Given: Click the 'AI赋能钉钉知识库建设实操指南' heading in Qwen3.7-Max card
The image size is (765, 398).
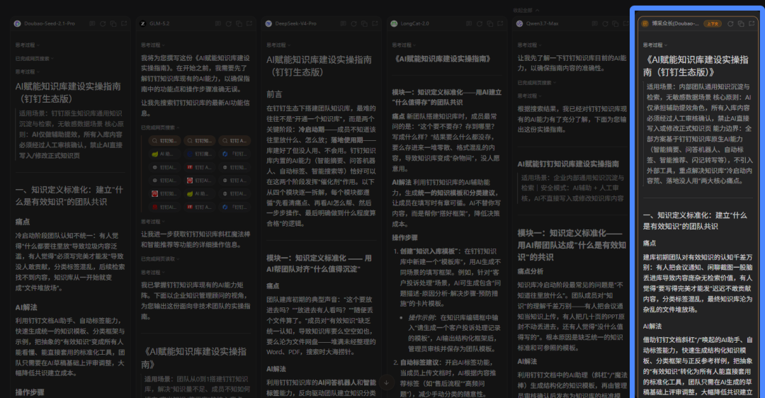Looking at the screenshot, I should click(568, 164).
